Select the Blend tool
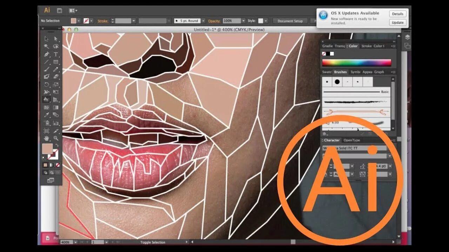Screen dimensions: 449x252 (56, 115)
